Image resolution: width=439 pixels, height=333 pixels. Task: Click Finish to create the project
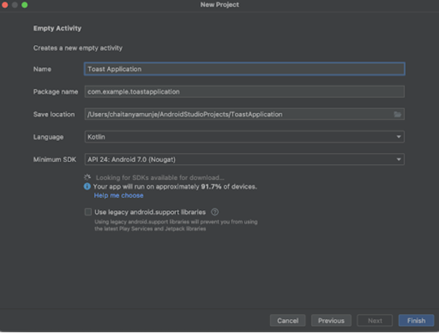[x=416, y=321]
